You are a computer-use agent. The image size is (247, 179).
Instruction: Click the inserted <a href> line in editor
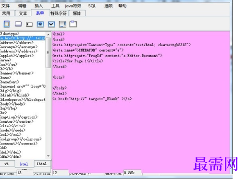click(x=92, y=99)
